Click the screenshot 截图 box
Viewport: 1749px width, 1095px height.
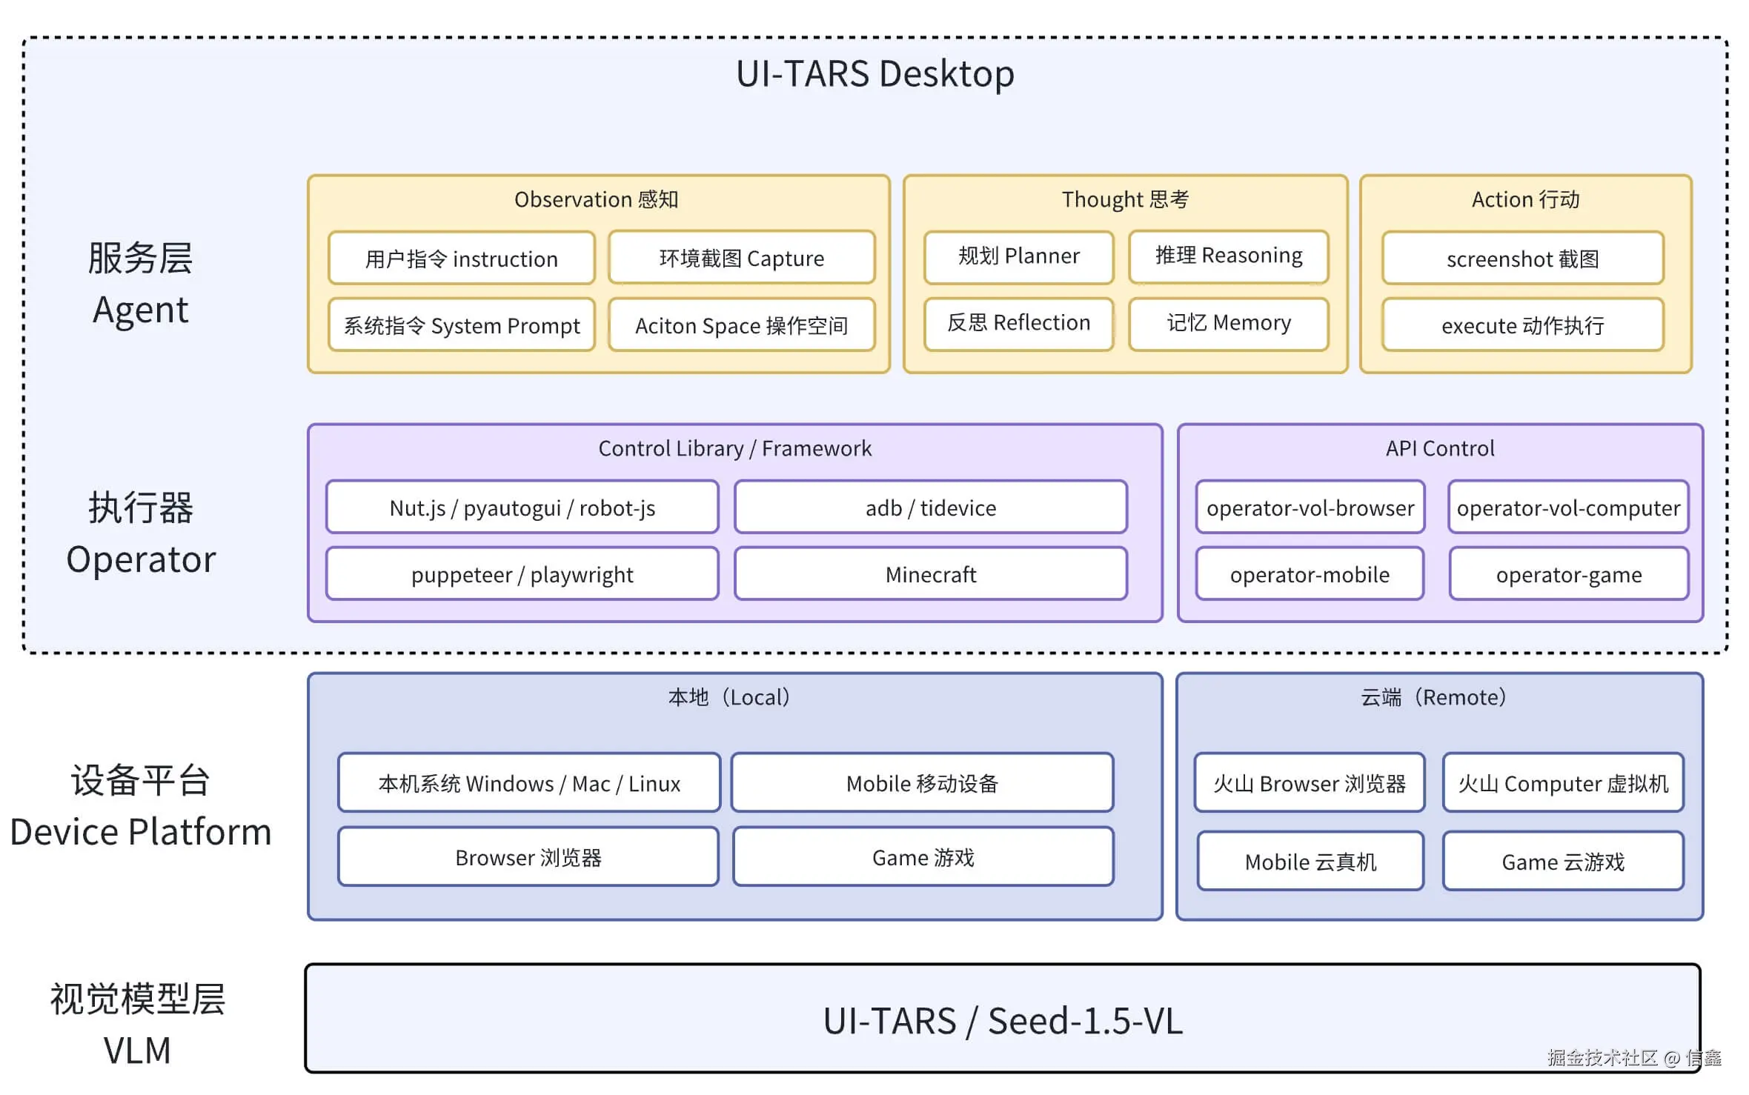[x=1522, y=259]
